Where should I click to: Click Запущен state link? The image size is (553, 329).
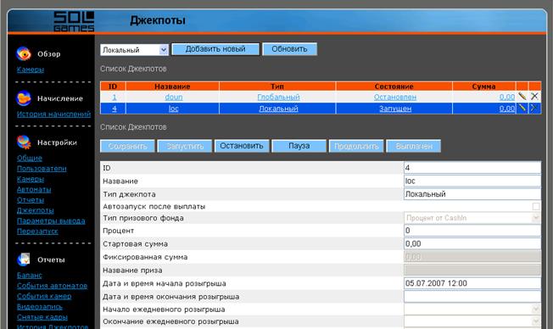click(x=395, y=109)
